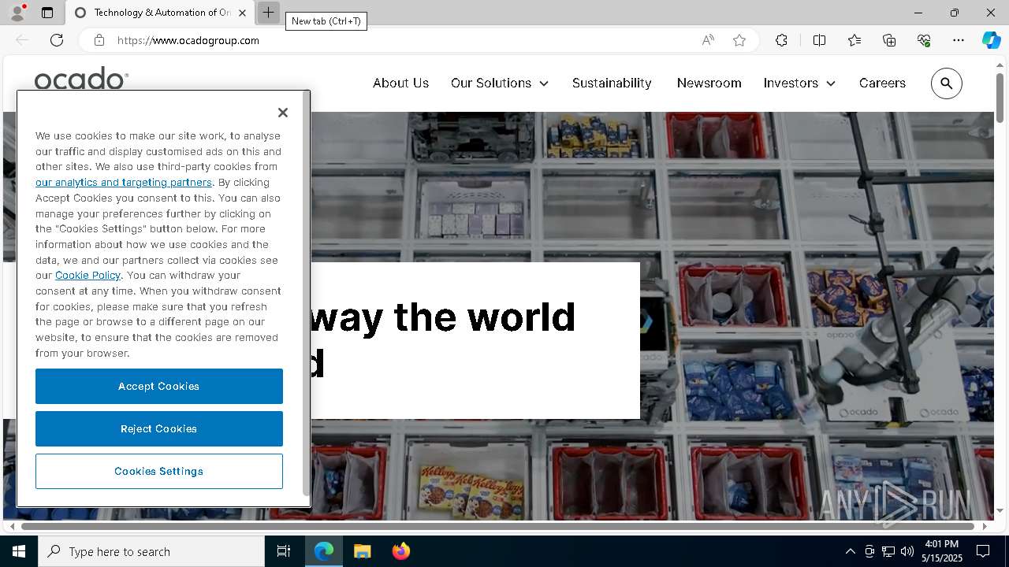Screen dimensions: 1009x567
Task: Click the Ocado logo
Action: pyautogui.click(x=81, y=79)
